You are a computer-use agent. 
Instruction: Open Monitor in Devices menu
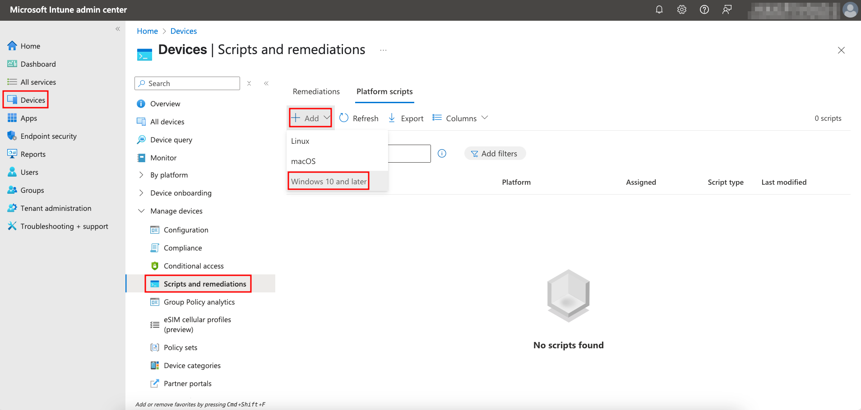tap(157, 158)
